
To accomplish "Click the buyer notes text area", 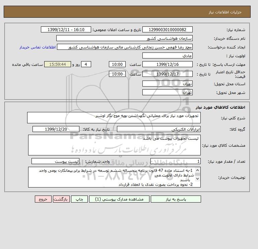I will 114,177.
